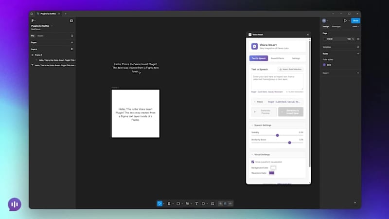This screenshot has width=389, height=219.
Task: Click Import from Selection button
Action: point(290,69)
